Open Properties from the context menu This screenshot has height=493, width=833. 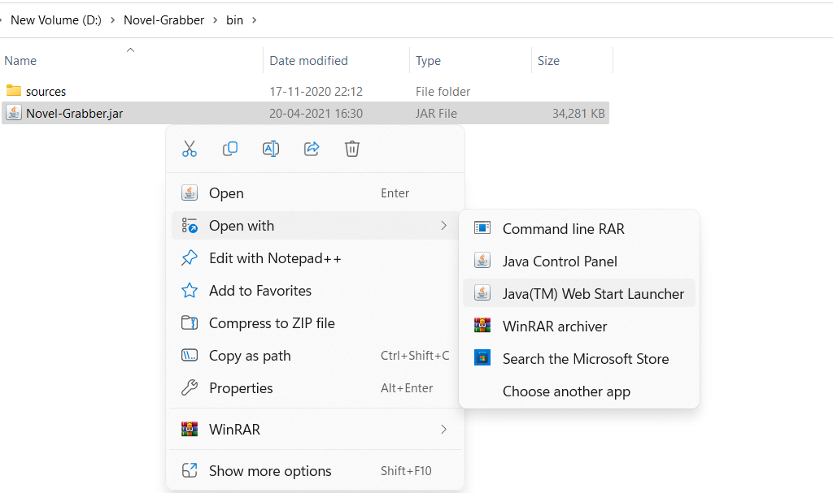point(316,388)
